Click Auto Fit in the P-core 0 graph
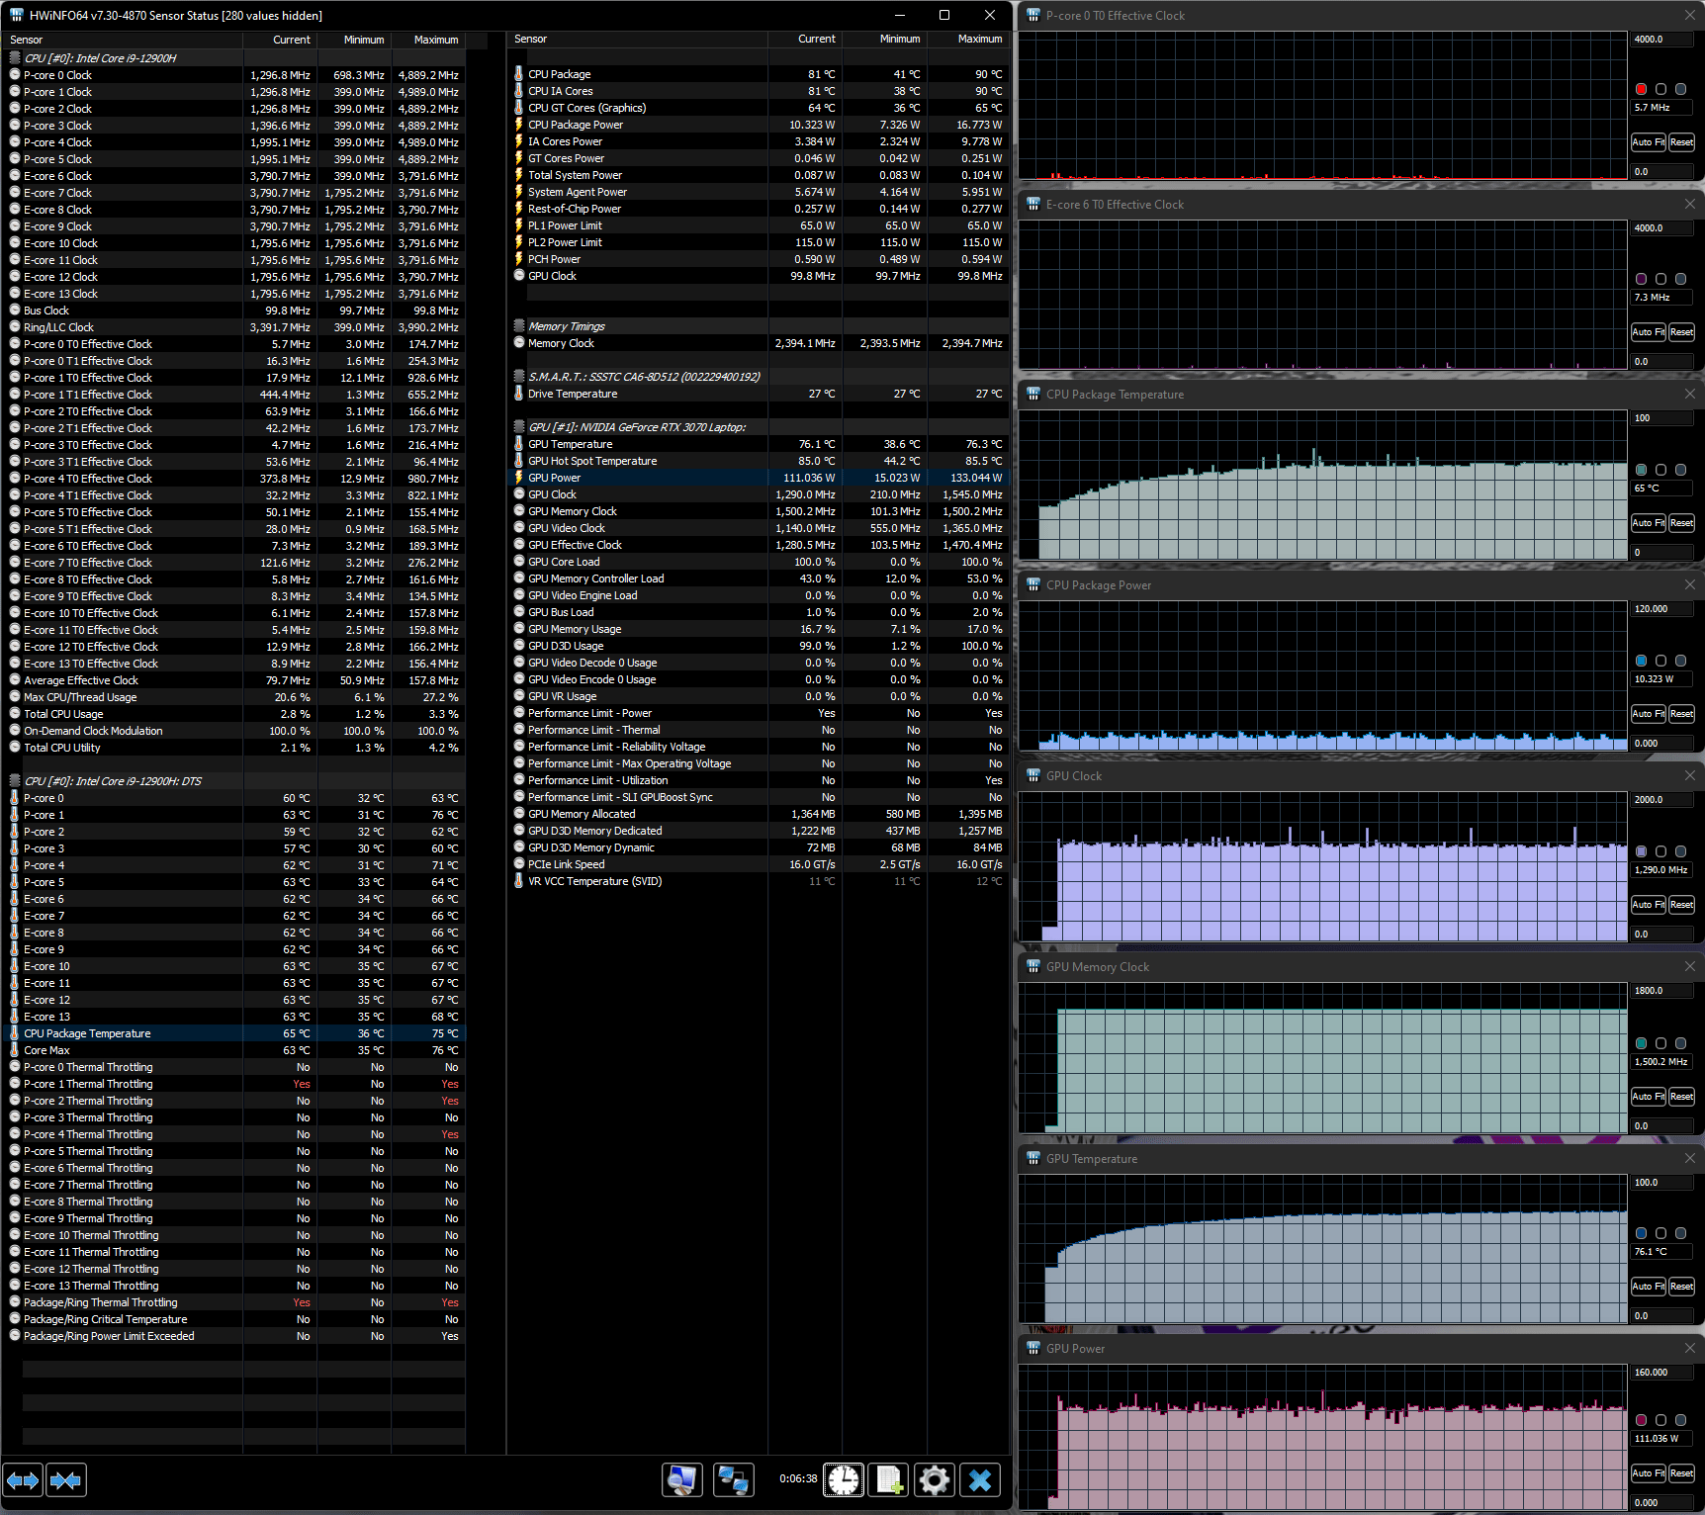The width and height of the screenshot is (1705, 1515). 1649,142
